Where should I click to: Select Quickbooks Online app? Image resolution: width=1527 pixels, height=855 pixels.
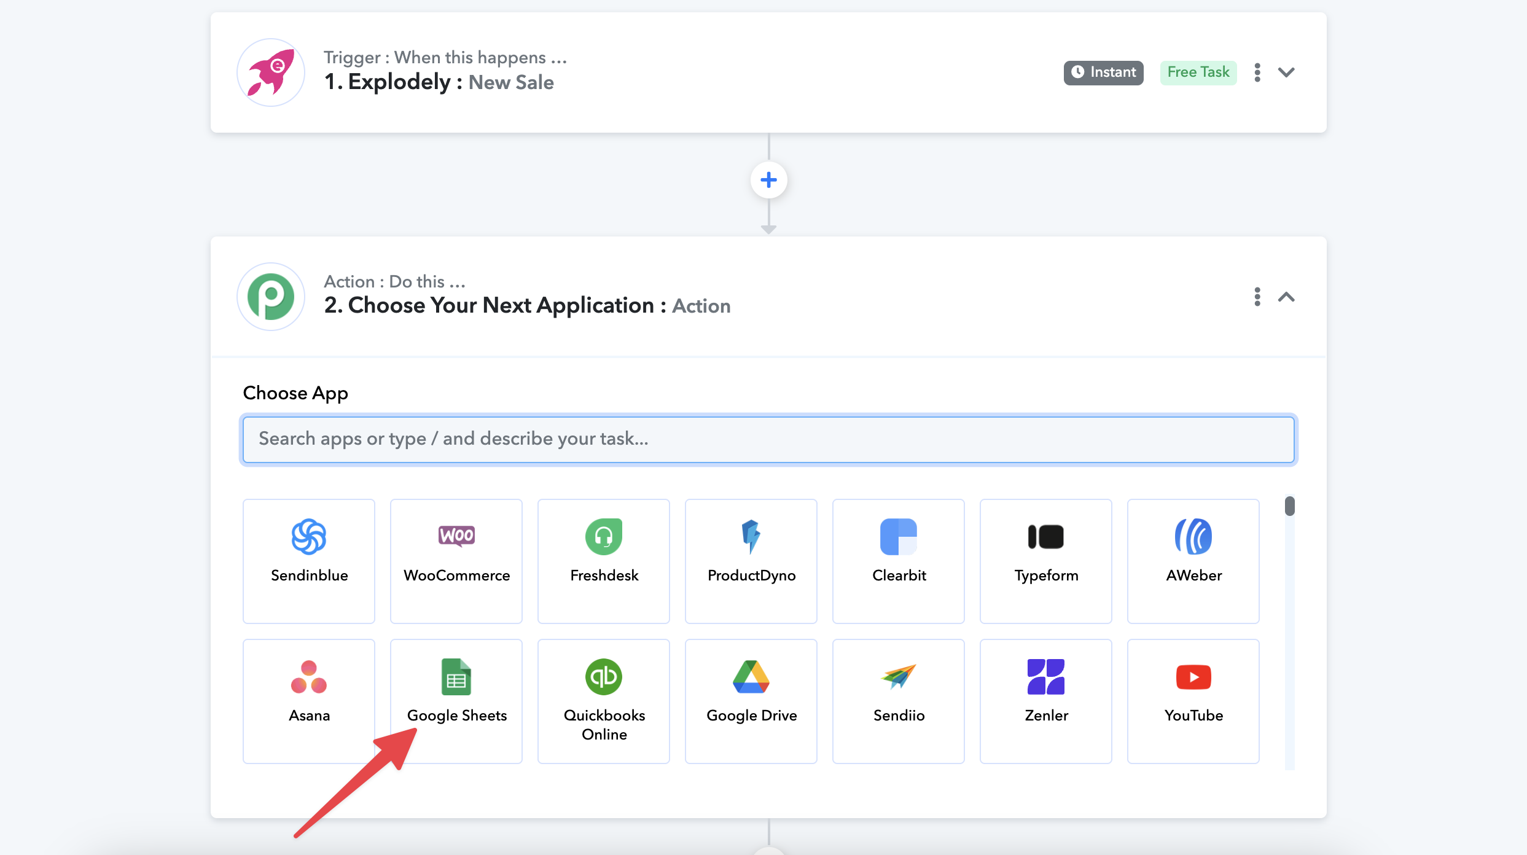[604, 700]
